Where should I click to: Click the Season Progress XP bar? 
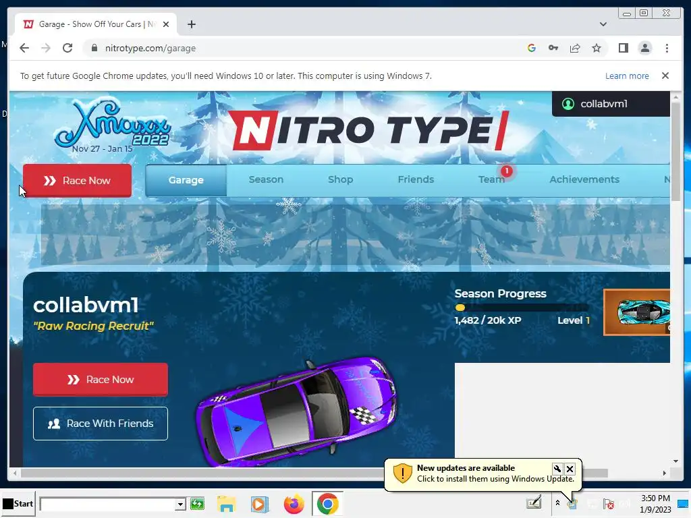click(522, 308)
